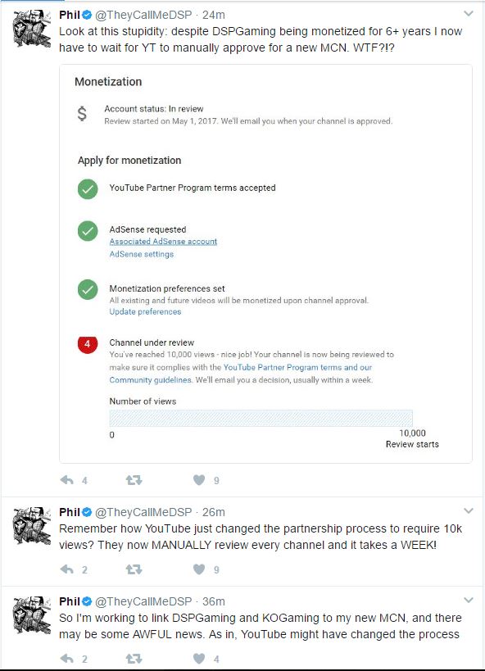Reply to the 26m tweet about 10k views

(67, 569)
